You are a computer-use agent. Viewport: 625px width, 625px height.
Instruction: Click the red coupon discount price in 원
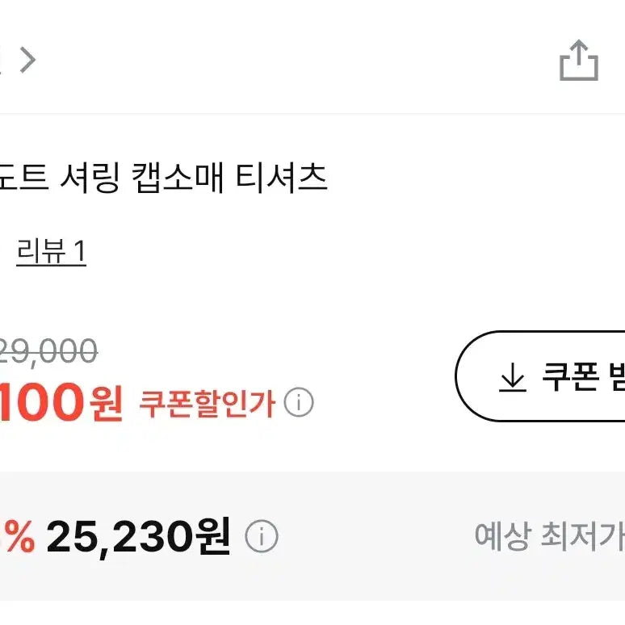coord(61,403)
